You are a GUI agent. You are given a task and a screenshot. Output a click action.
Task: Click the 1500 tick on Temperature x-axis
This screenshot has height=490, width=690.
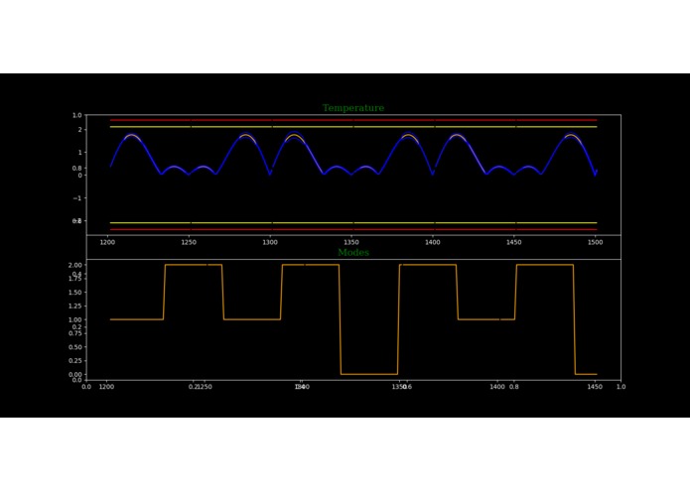(596, 243)
